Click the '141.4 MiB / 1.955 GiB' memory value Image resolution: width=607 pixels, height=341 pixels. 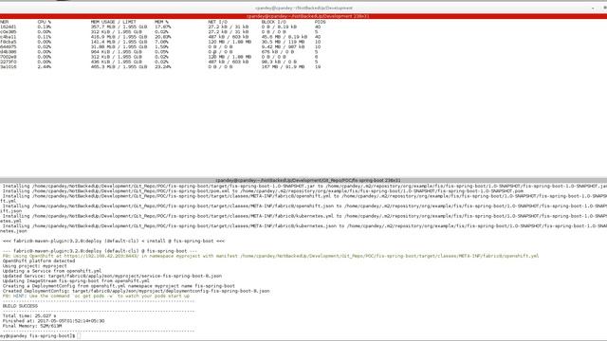[x=119, y=42]
